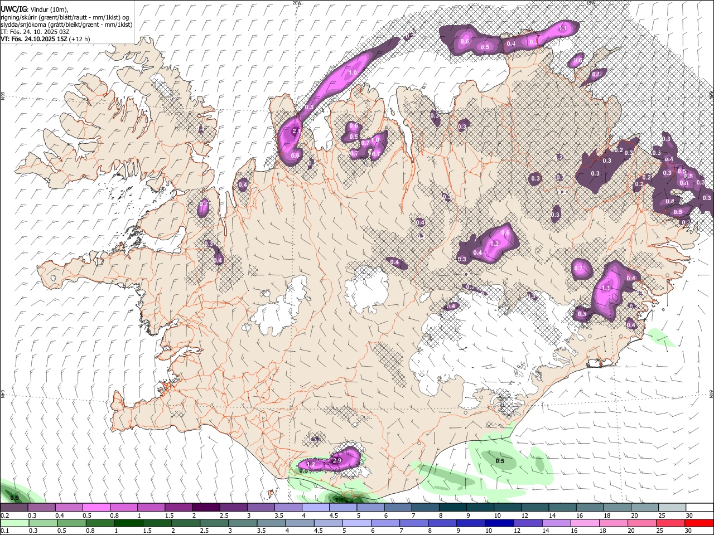Click the '0.9' rain value at the map's bottom-left
Screen dimensions: 714x535
point(15,498)
